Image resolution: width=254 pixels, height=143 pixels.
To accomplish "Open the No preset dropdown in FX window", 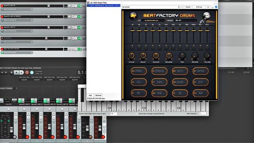I will tap(151, 7).
